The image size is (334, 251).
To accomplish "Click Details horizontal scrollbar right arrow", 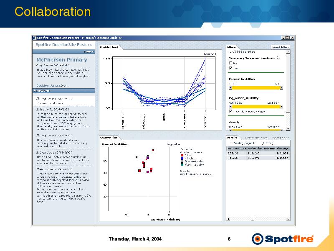I will click(x=288, y=219).
